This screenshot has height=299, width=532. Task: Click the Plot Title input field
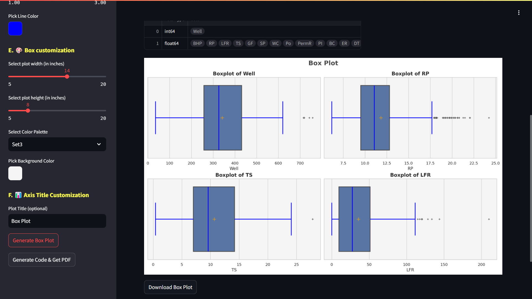point(57,221)
